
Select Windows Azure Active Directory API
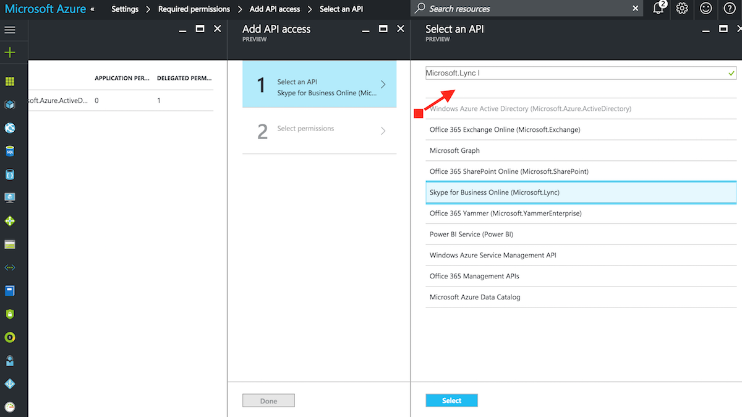(581, 109)
